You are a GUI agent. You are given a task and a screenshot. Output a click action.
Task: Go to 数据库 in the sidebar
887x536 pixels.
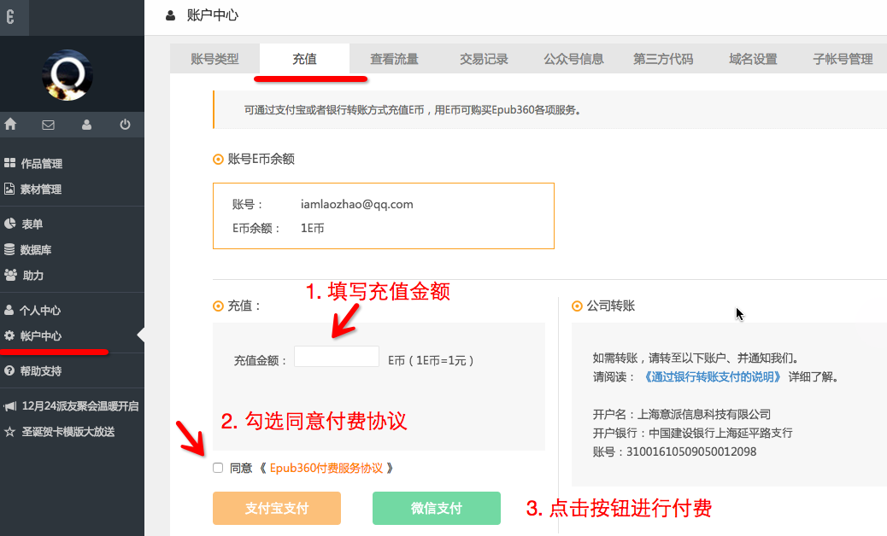pos(35,250)
